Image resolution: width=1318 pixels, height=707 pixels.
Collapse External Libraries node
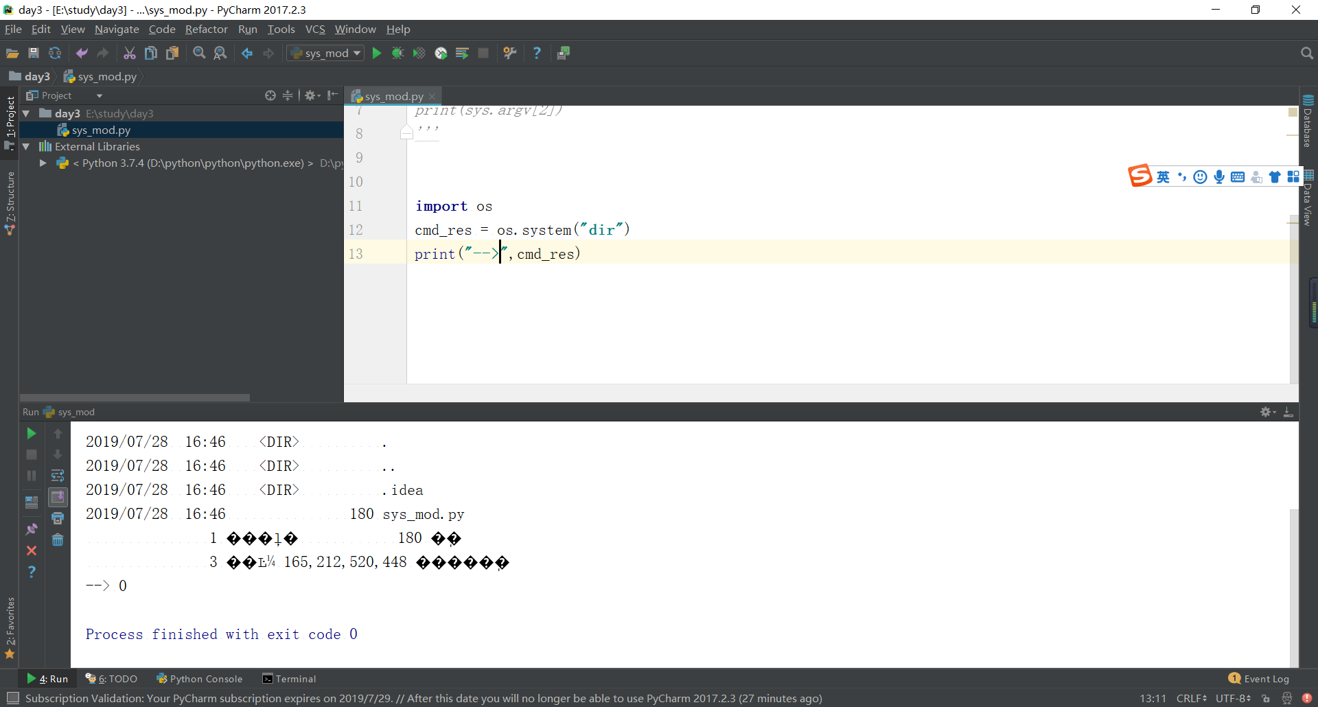[x=26, y=146]
